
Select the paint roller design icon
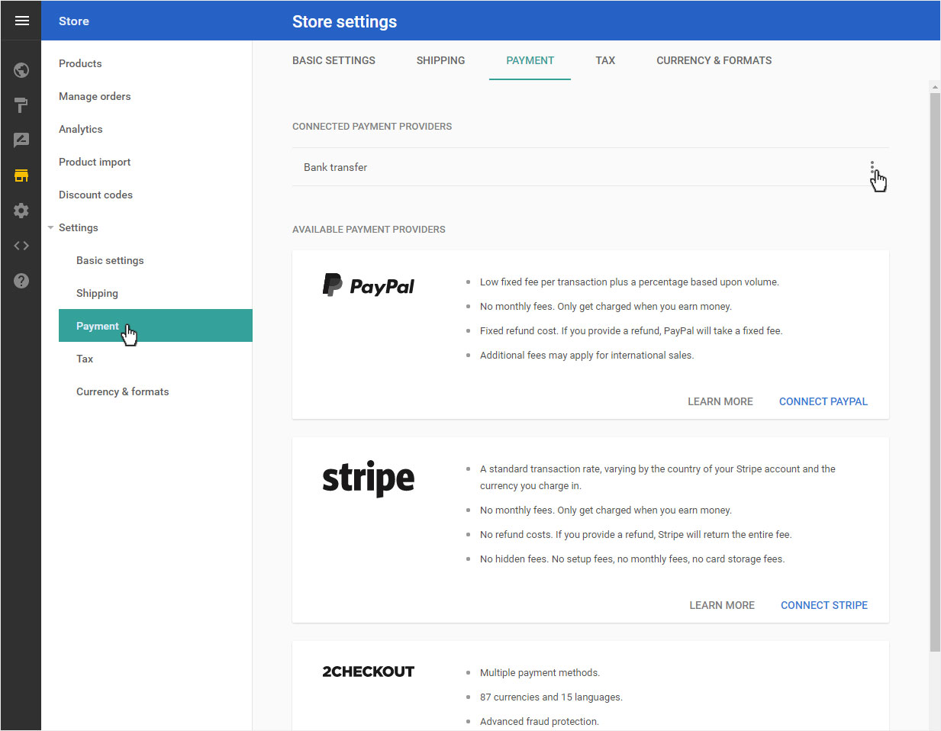click(21, 105)
